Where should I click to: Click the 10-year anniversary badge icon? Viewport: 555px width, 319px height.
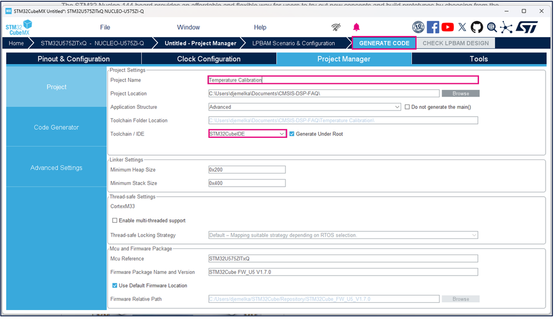tap(418, 27)
